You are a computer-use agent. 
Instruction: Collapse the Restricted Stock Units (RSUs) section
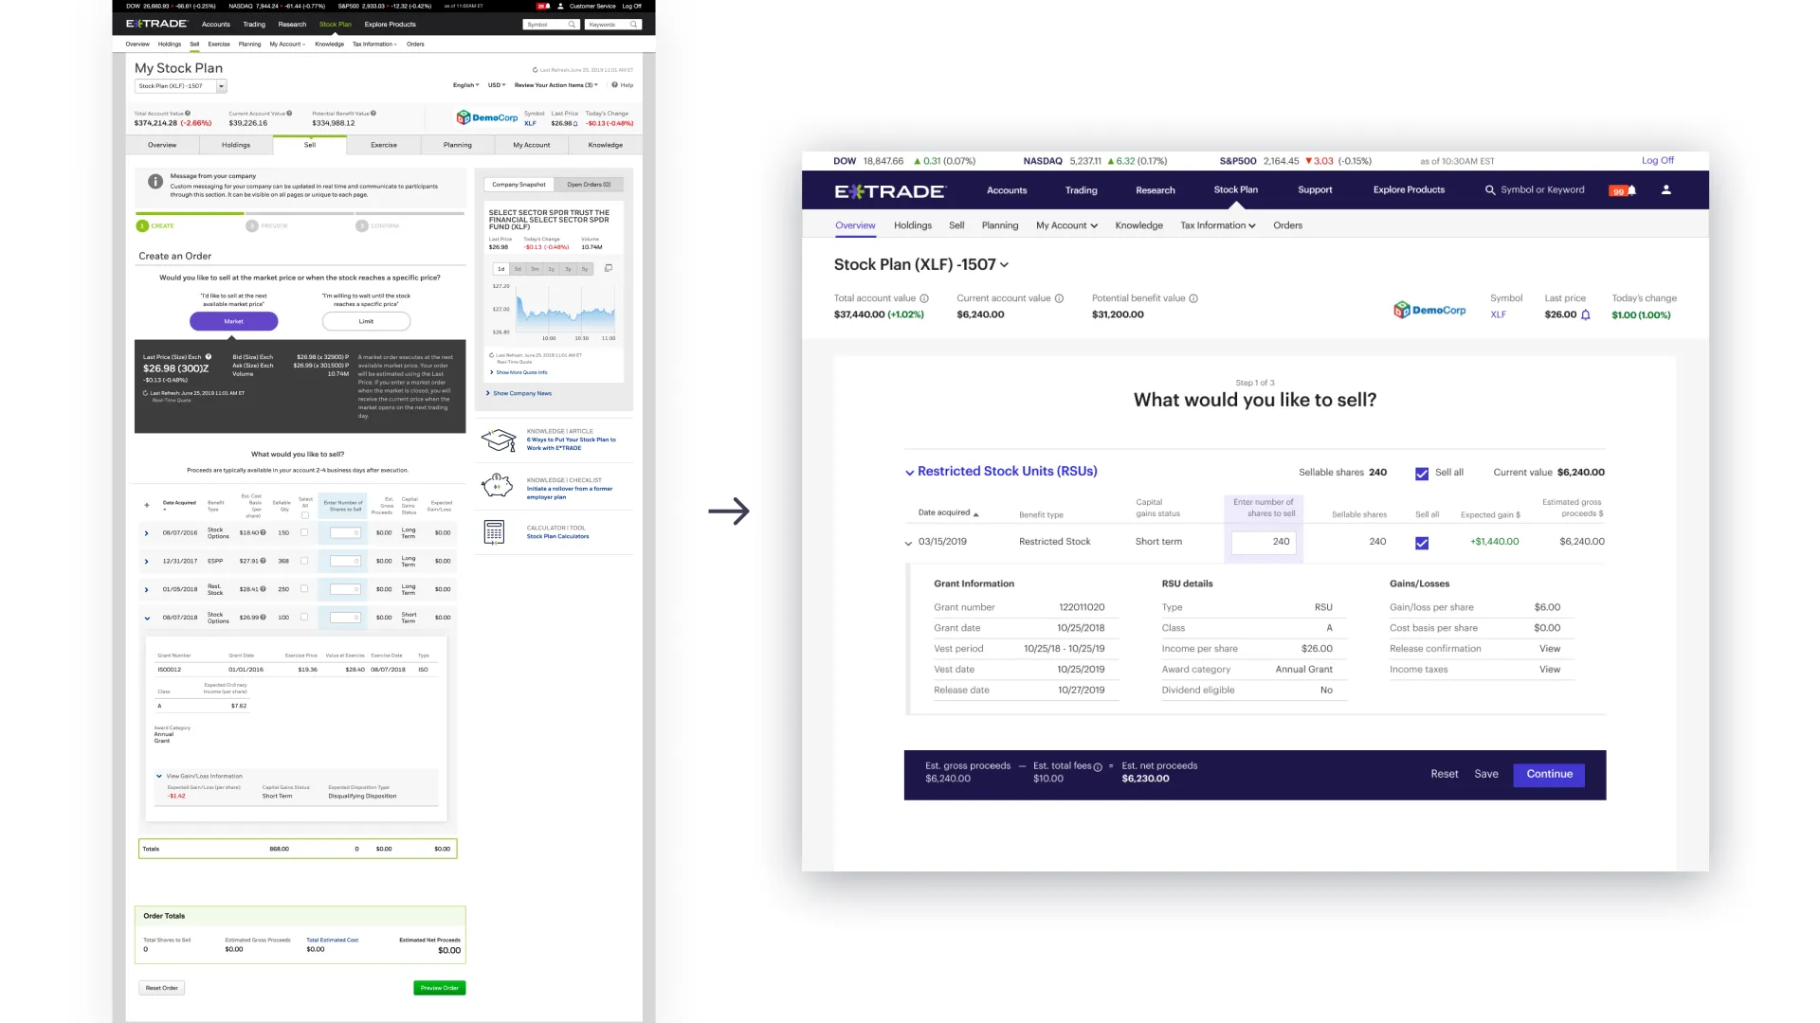click(x=910, y=472)
